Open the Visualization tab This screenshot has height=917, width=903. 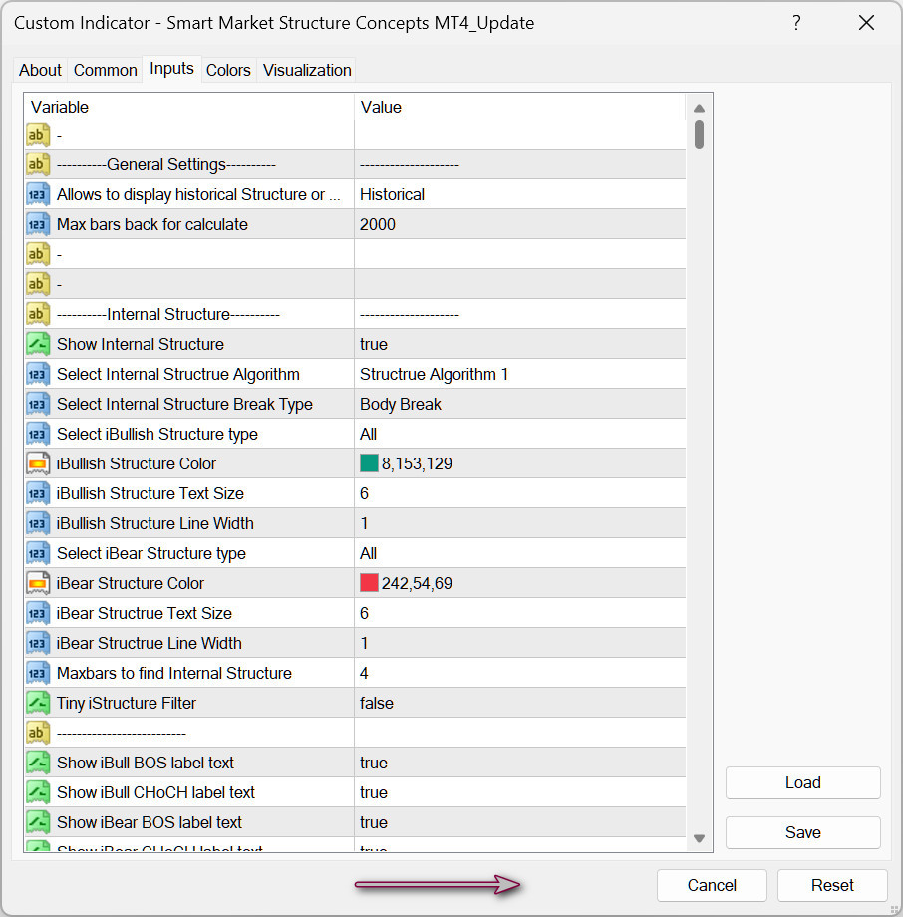tap(307, 70)
